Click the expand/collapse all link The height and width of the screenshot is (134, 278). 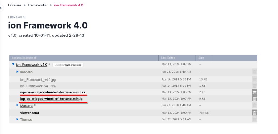point(24,58)
